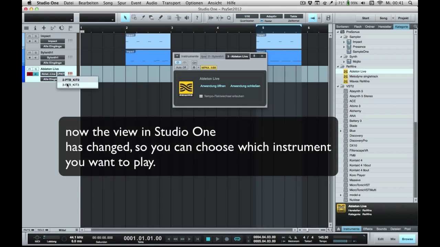The image size is (440, 247).
Task: Pin the instrument editor window
Action: click(x=254, y=56)
